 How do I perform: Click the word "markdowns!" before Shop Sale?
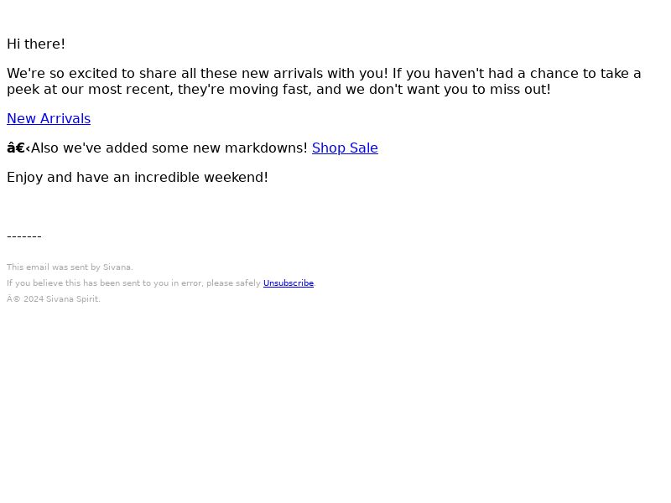point(266,148)
